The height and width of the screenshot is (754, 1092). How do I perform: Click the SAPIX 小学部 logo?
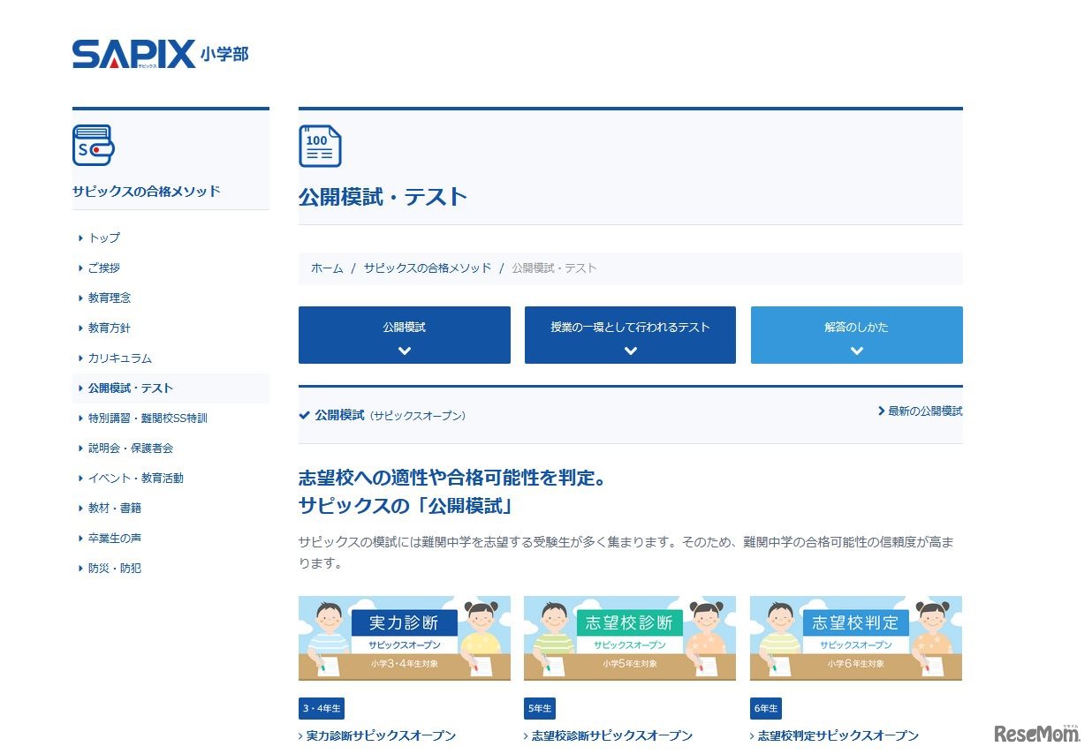coord(160,54)
